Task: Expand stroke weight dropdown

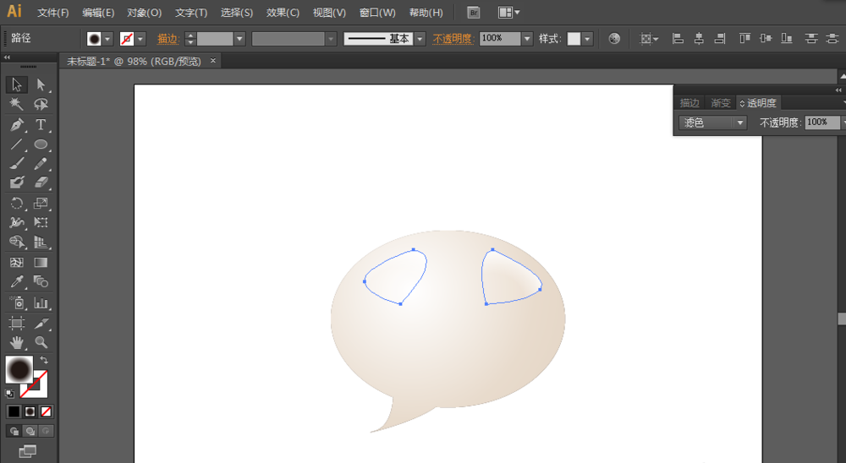Action: click(239, 39)
